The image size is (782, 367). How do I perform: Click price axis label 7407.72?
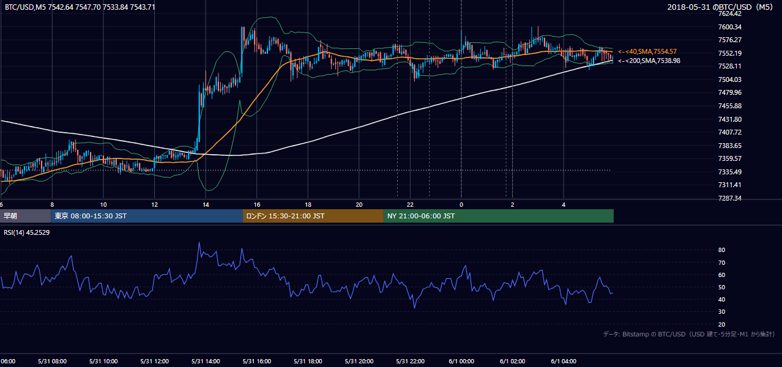point(730,132)
